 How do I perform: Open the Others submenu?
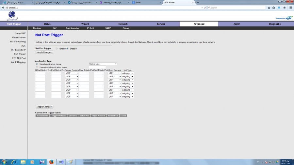tap(126, 28)
